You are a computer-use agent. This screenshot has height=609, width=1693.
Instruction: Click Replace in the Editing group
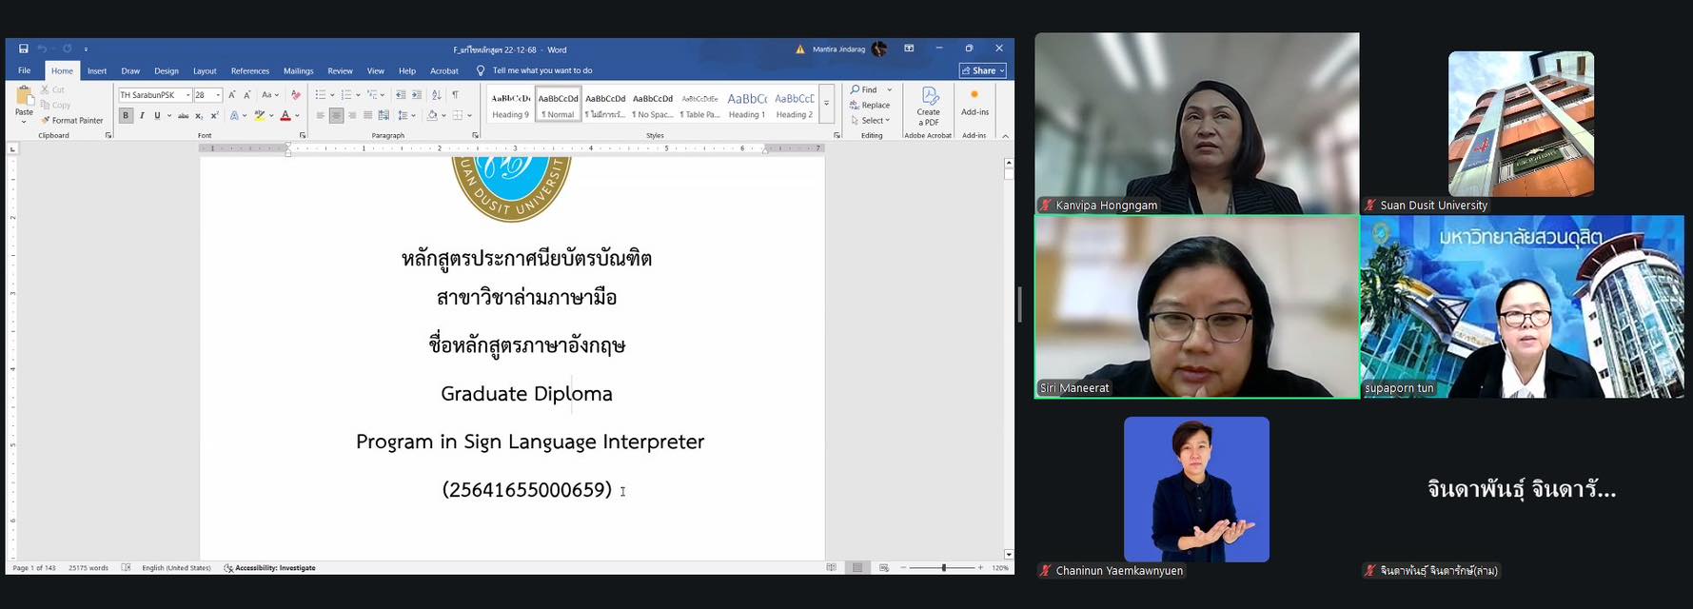tap(871, 106)
